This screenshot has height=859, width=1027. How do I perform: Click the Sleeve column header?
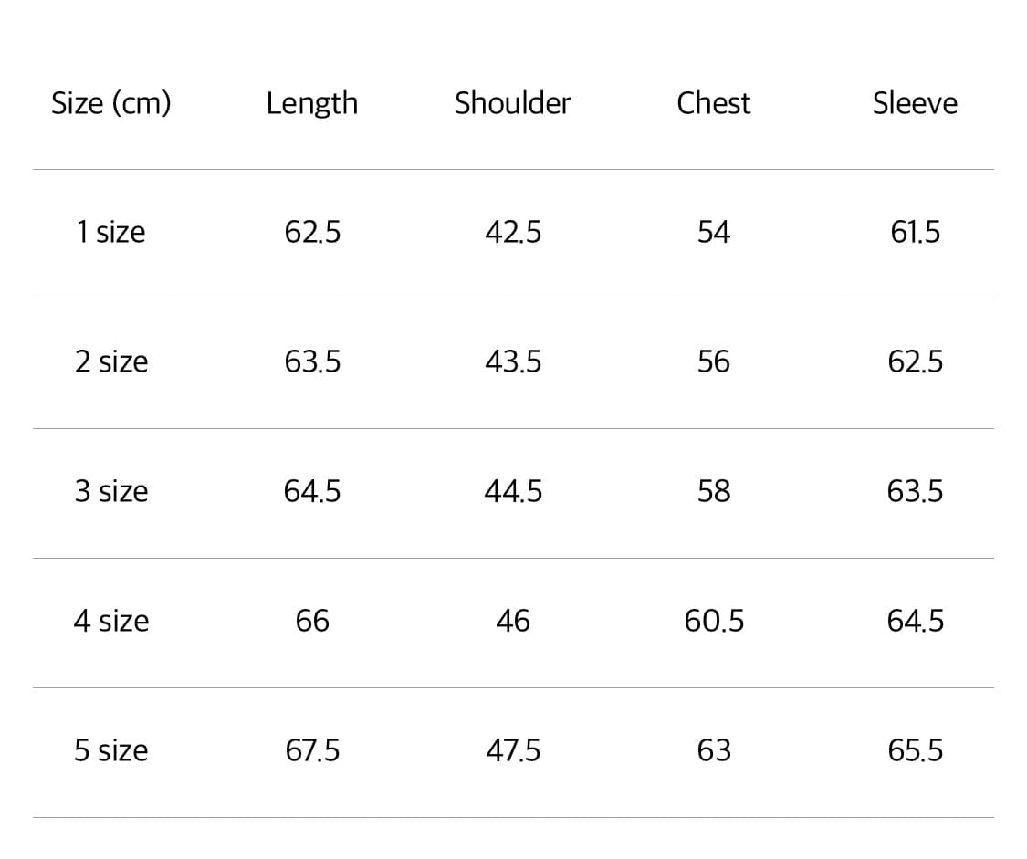(x=915, y=103)
